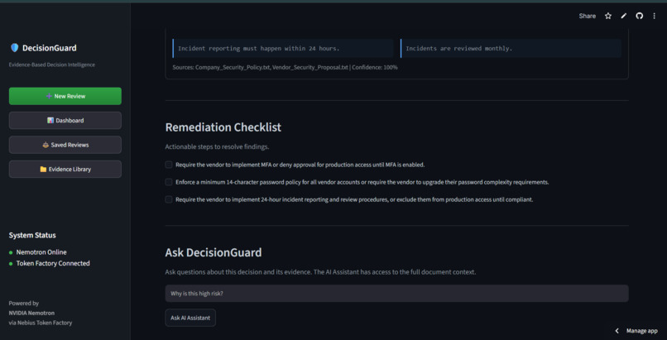Viewport: 667px width, 340px height.
Task: Click the Nemotron Online status entry
Action: point(41,252)
